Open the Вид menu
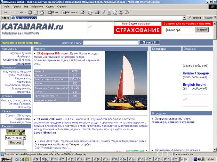Image resolution: width=217 pixels, height=162 pixels. pos(26,7)
